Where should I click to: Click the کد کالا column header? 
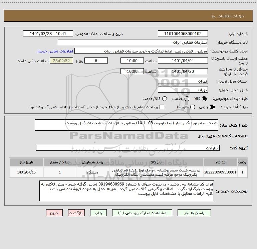220,162
